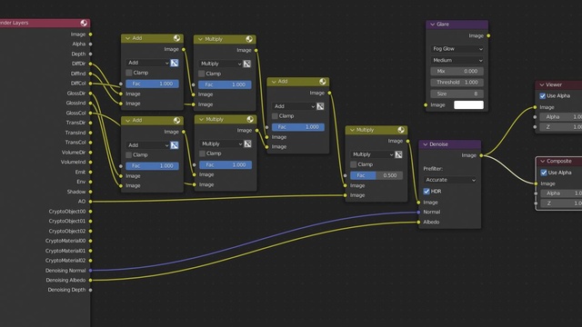Collapse the Viewer node with its header chevron
This screenshot has height=327, width=582.
(542, 84)
